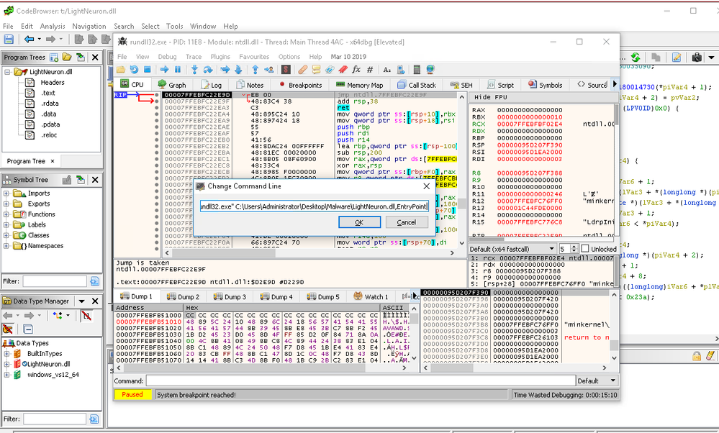Viewport: 719px width, 433px height.
Task: Select the .rdata section in Program Trees
Action: point(50,104)
